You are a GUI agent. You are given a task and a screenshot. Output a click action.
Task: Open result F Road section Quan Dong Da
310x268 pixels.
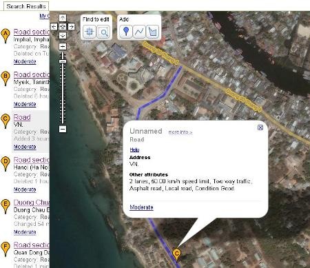[x=32, y=245]
